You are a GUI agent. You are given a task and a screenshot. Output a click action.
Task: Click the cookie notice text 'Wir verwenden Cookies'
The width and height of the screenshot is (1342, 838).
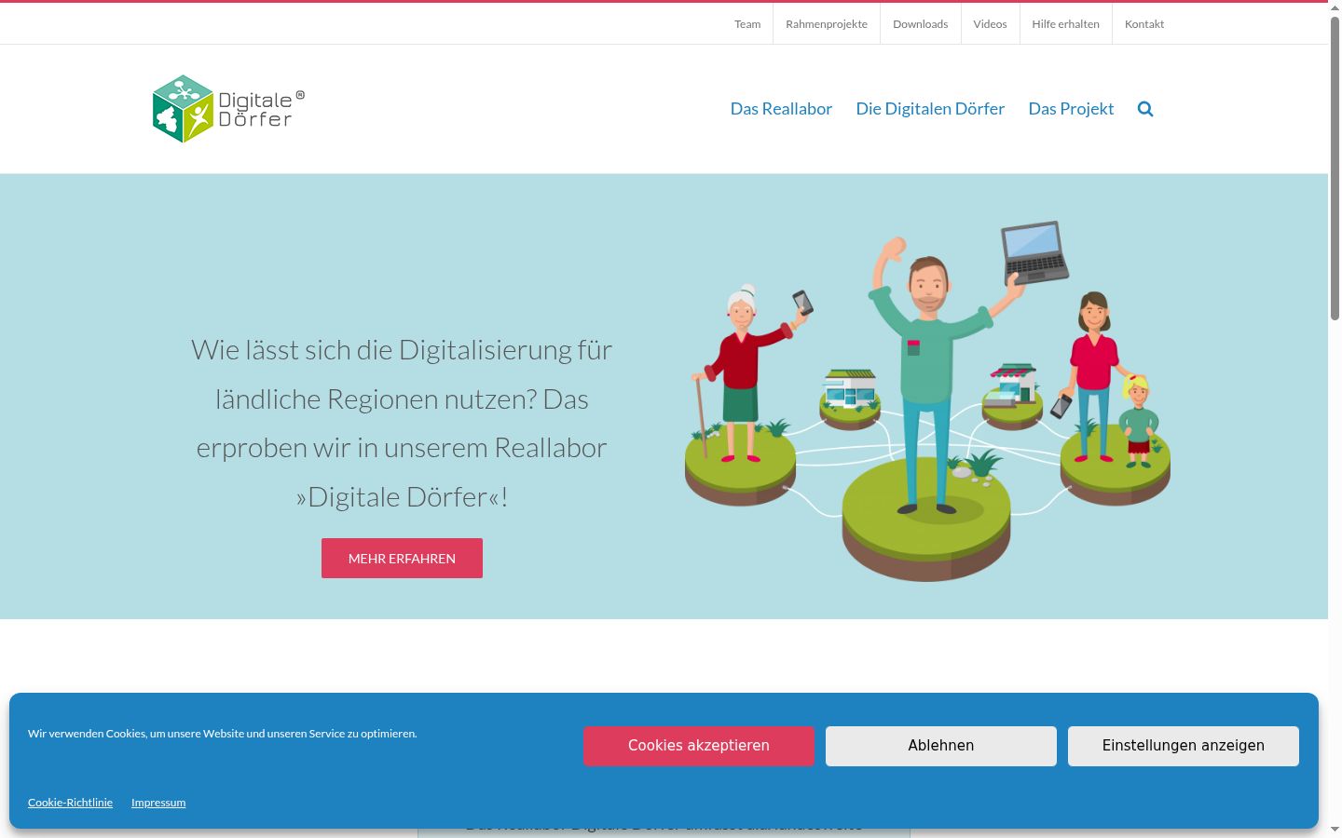coord(223,734)
